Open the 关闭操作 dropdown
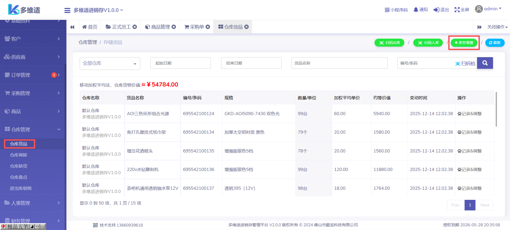This screenshot has width=510, height=230. click(x=497, y=27)
